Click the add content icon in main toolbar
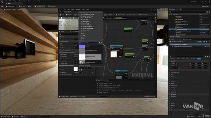211x118 pixels. point(20,6)
